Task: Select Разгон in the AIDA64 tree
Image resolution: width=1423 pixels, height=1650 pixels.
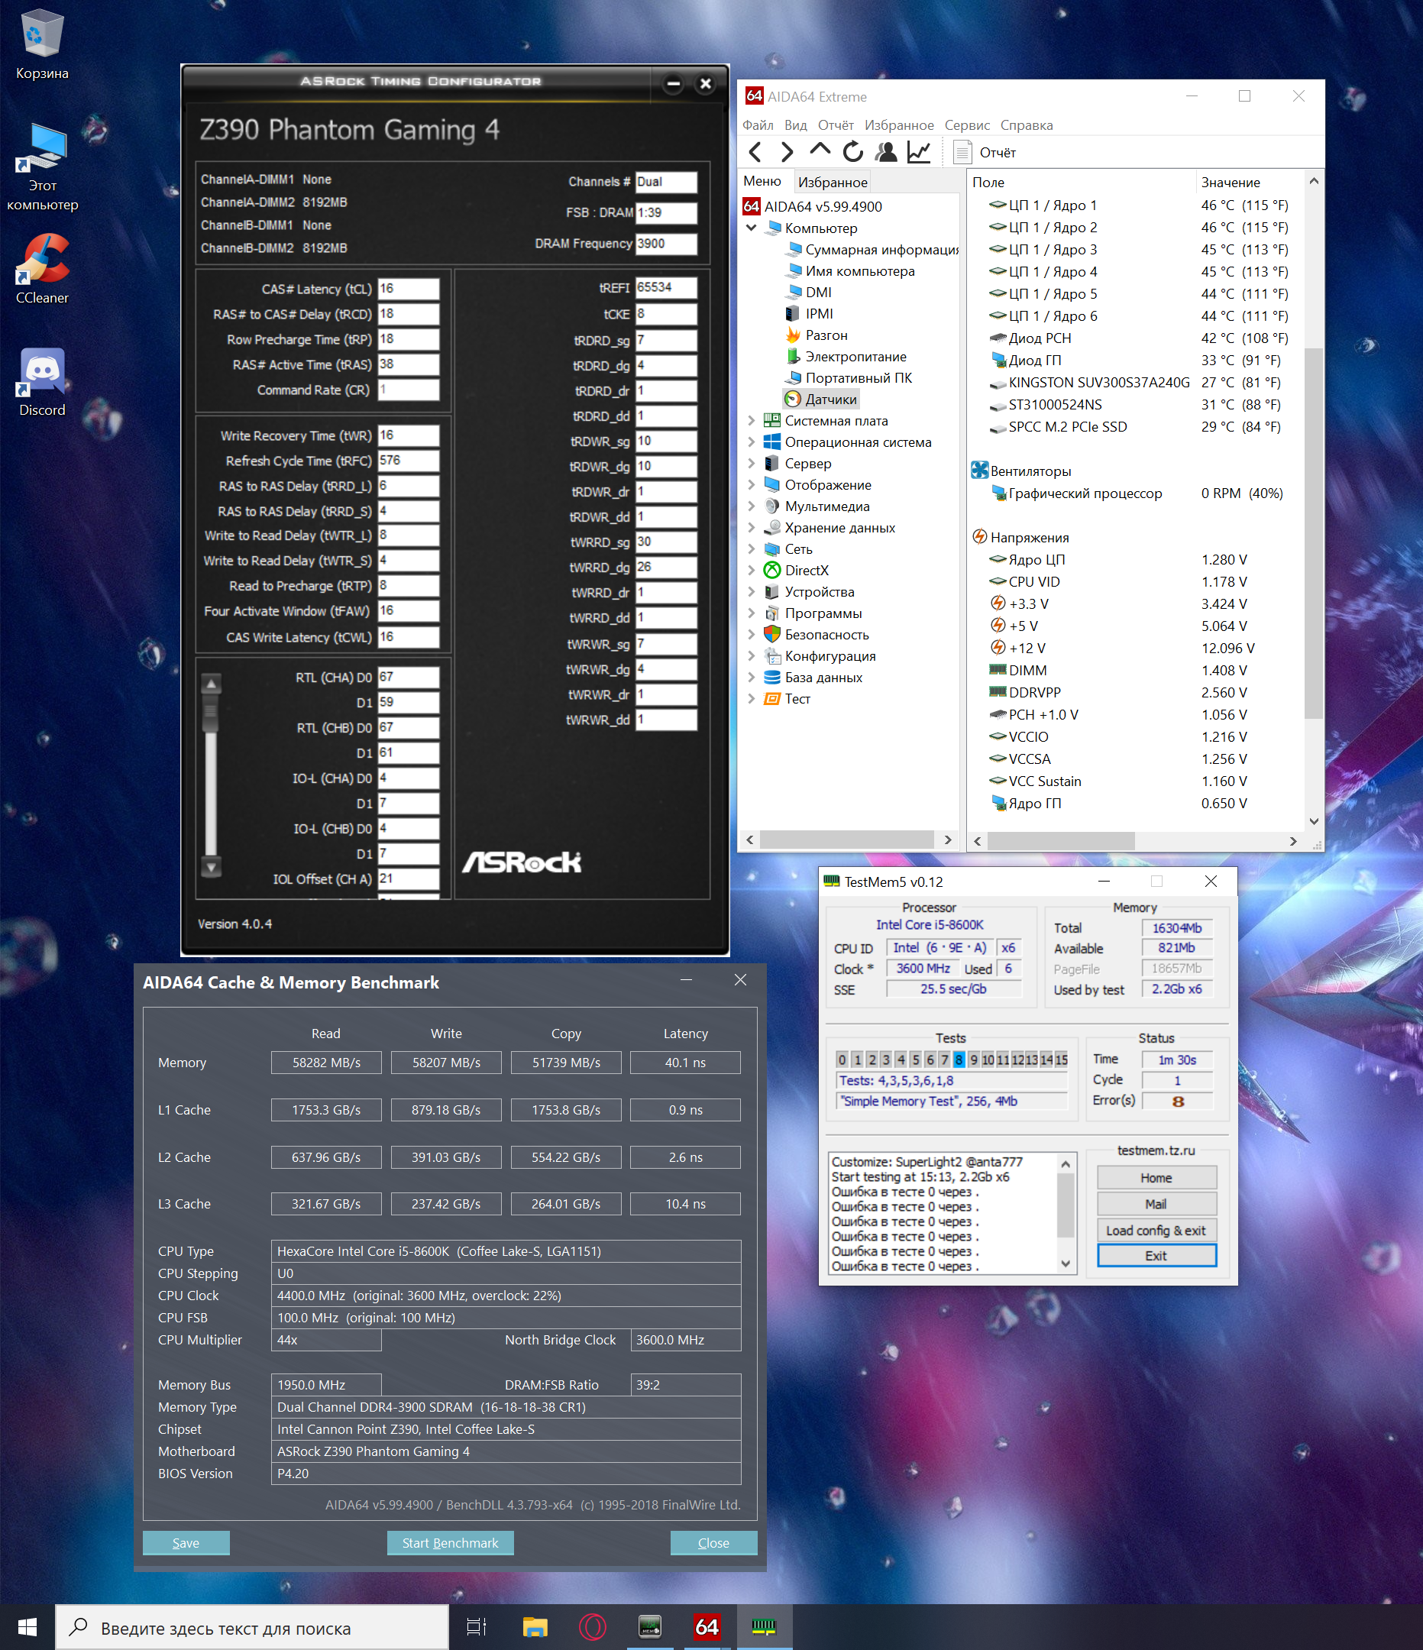Action: (x=817, y=335)
